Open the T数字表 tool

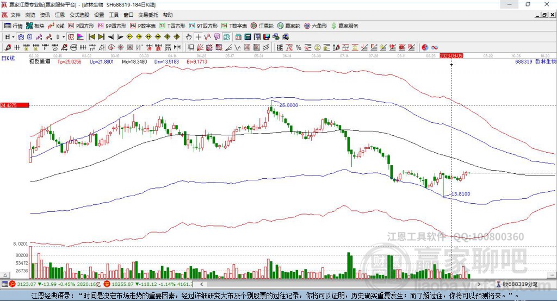pyautogui.click(x=234, y=26)
